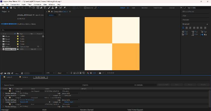Toggle the Snapping checkbox
Viewport: 211px width, 111px height.
point(85,8)
